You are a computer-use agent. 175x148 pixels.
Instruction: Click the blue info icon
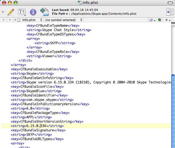pos(33,12)
